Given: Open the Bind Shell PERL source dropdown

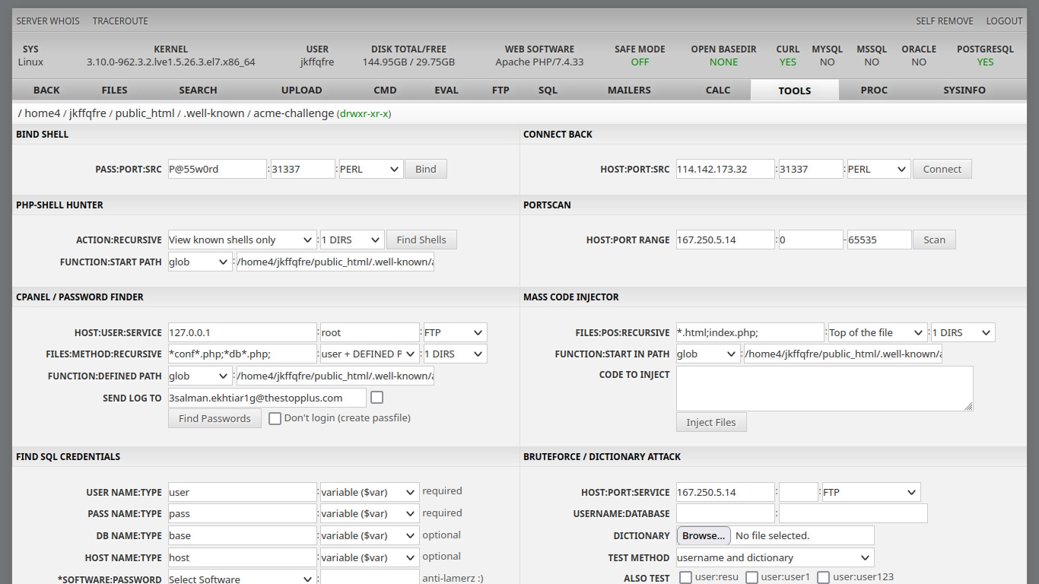Looking at the screenshot, I should (x=370, y=169).
